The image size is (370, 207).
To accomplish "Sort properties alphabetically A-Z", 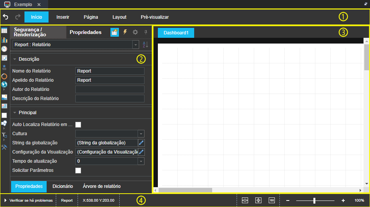I will tap(145, 44).
